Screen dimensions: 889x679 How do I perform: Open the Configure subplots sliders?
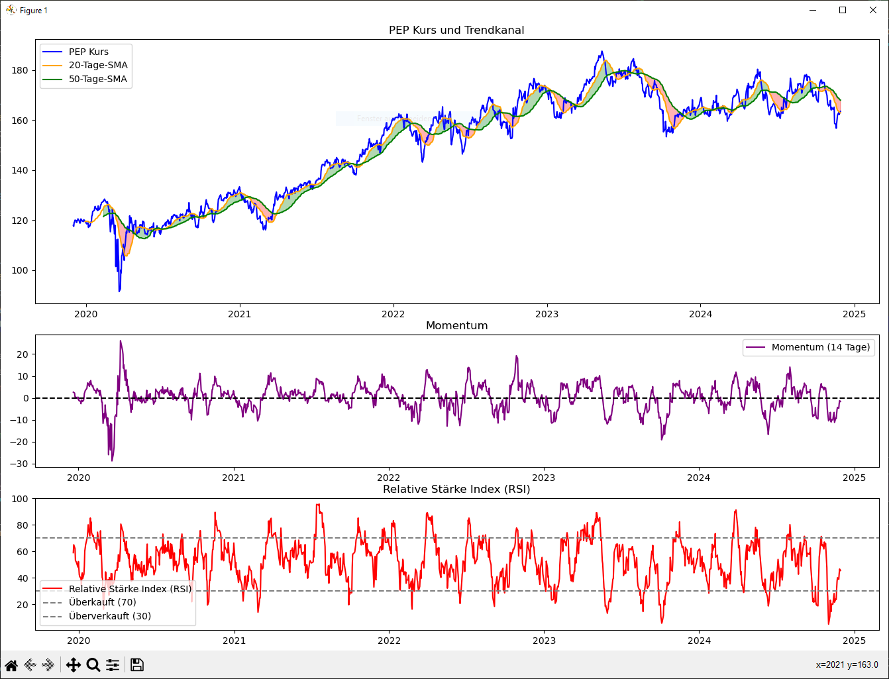pos(113,665)
